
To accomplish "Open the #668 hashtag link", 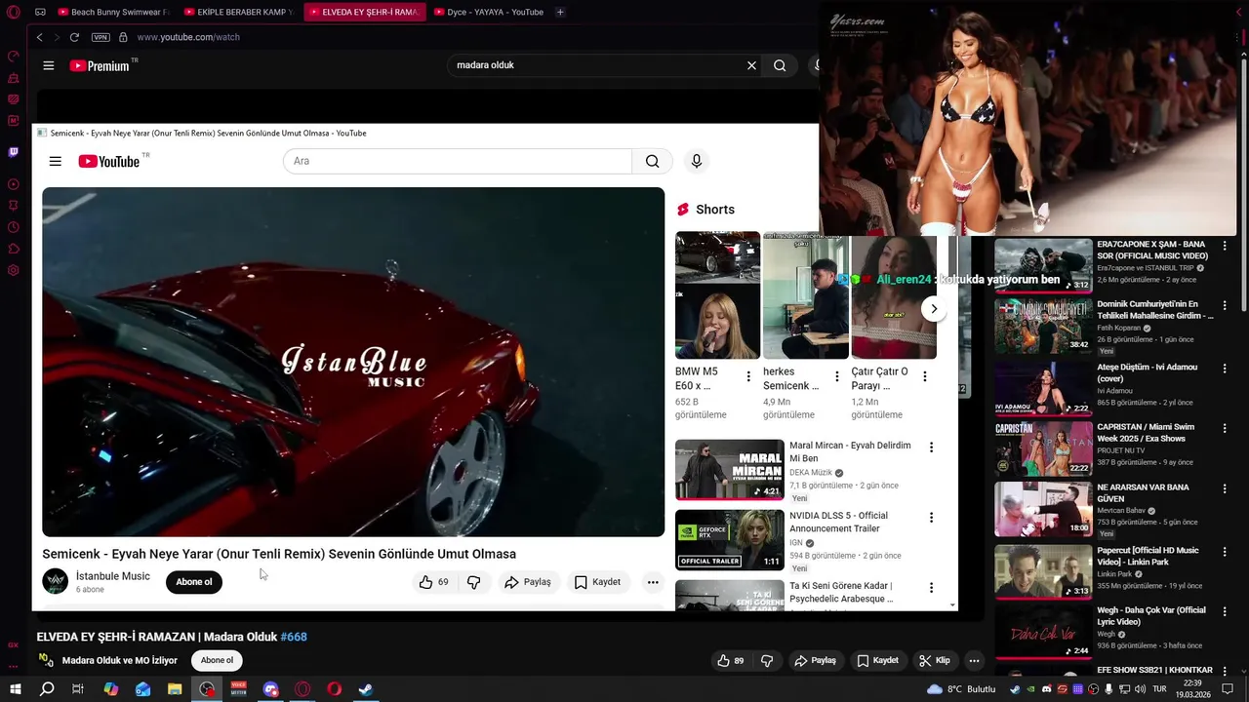I will click(x=294, y=637).
